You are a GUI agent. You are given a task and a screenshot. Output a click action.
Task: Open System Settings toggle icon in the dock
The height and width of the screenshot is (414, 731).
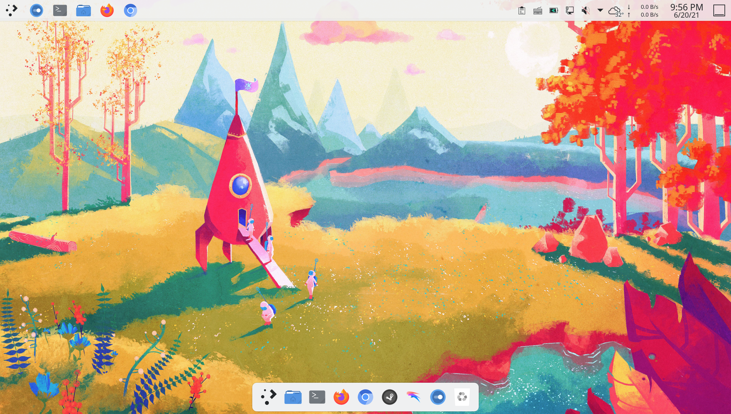click(x=438, y=397)
